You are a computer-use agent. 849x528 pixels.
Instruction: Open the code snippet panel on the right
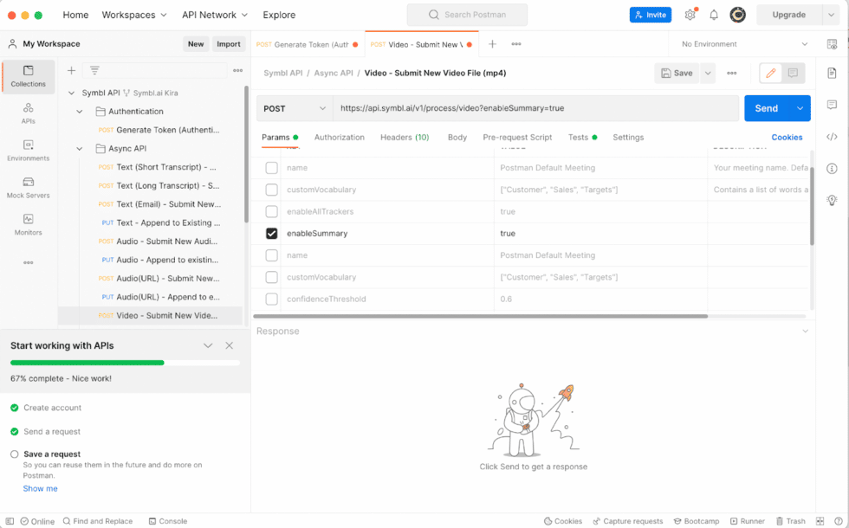coord(832,136)
